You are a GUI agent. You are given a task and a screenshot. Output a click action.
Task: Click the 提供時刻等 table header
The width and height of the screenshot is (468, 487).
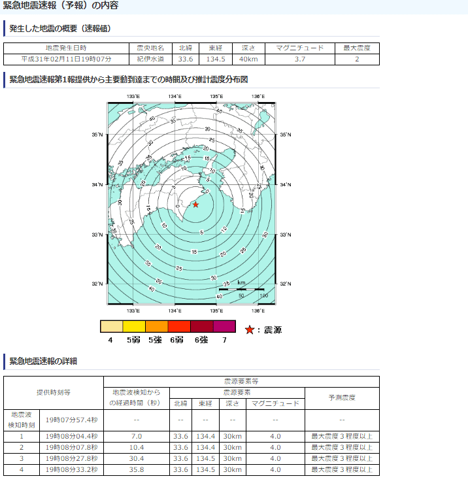pos(54,393)
